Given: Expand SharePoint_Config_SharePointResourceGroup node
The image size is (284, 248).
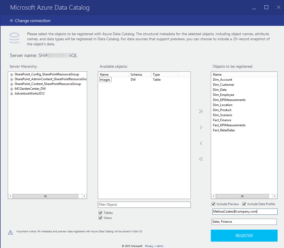Looking at the screenshot, I should 11,75.
